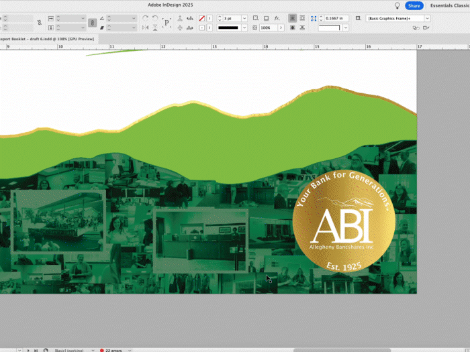
Task: Toggle the drop shadow icon
Action: (x=266, y=18)
